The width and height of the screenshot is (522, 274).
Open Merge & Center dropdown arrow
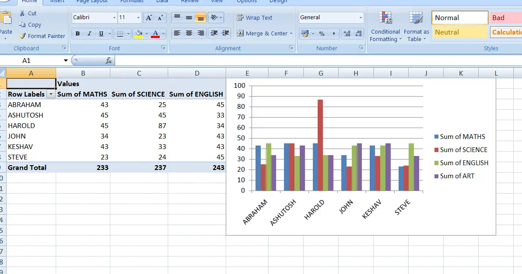(291, 33)
